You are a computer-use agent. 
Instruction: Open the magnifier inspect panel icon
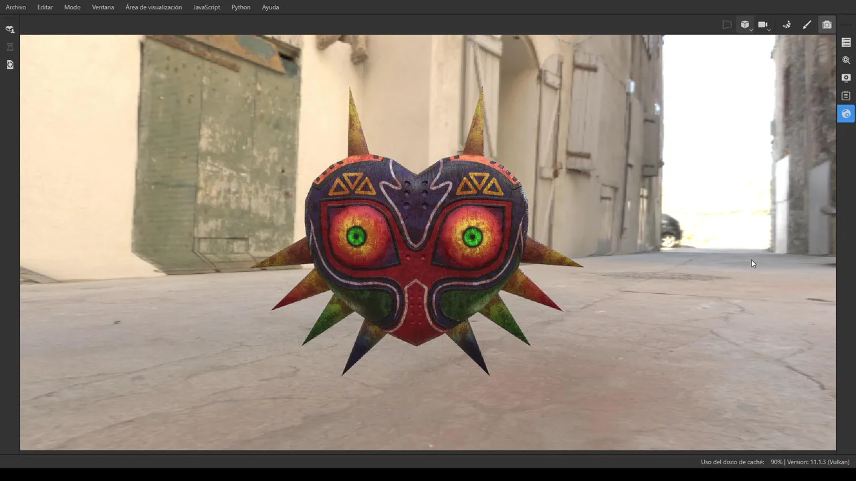[x=846, y=60]
